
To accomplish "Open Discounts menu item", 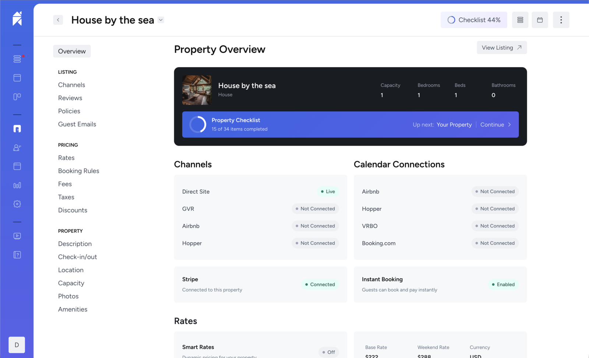I will (73, 210).
